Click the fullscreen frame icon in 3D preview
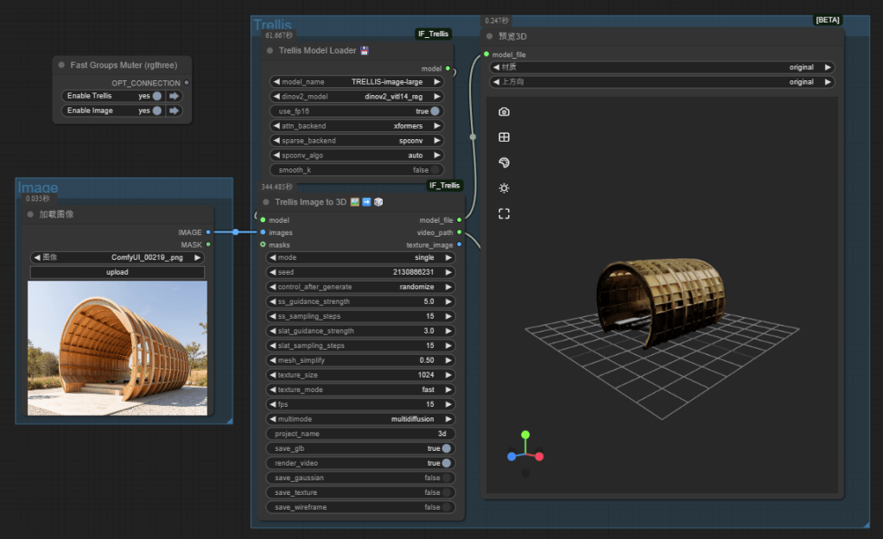Screen dimensions: 883x539 [x=505, y=213]
